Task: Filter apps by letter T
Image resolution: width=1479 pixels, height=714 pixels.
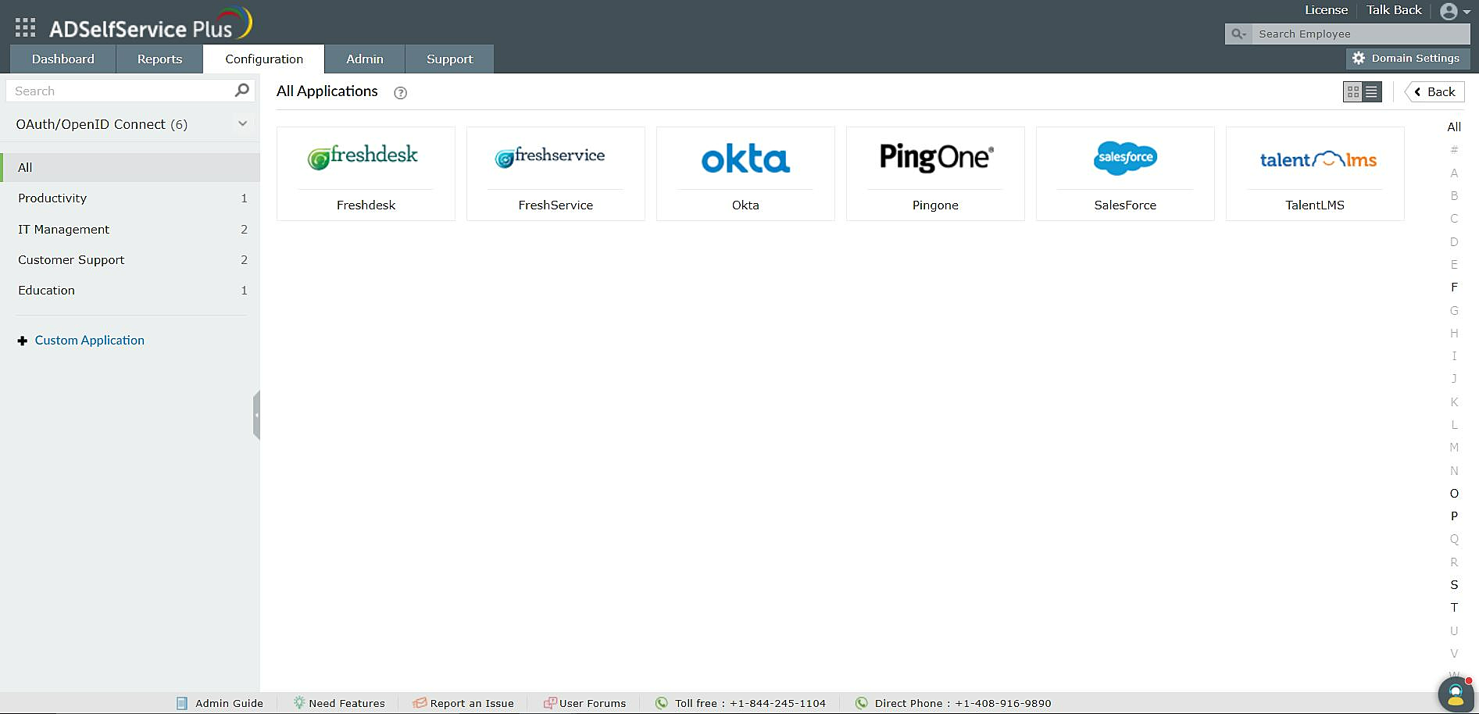Action: 1454,607
